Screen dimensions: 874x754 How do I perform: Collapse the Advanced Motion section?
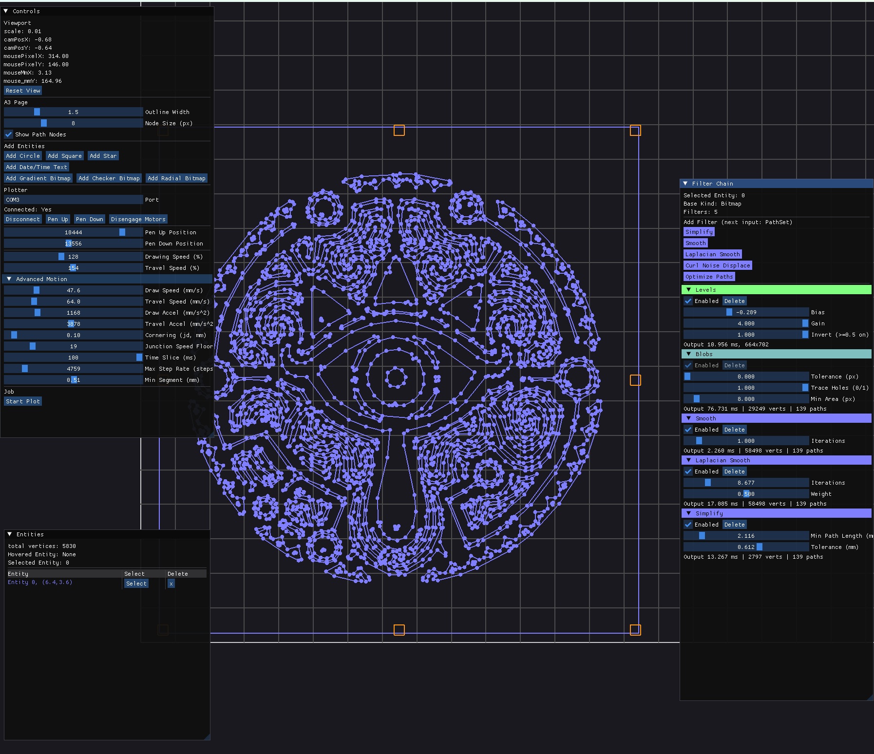(x=9, y=279)
